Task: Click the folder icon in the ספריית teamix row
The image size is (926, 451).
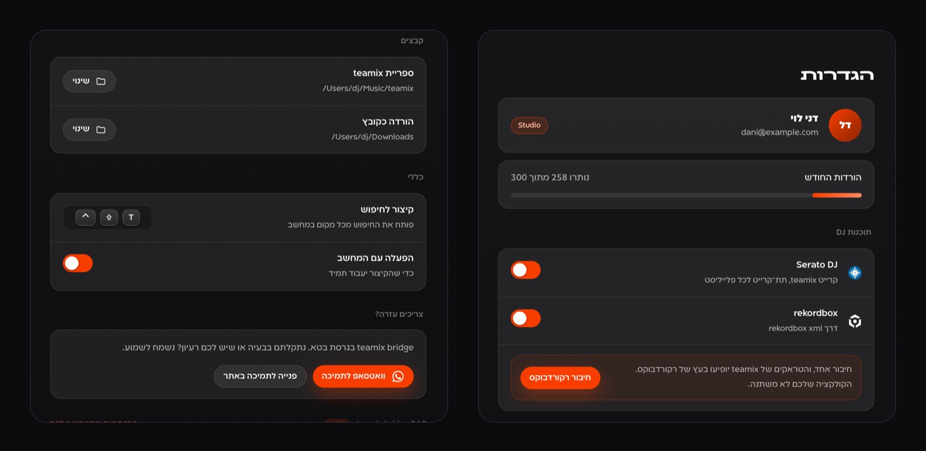Action: [101, 82]
